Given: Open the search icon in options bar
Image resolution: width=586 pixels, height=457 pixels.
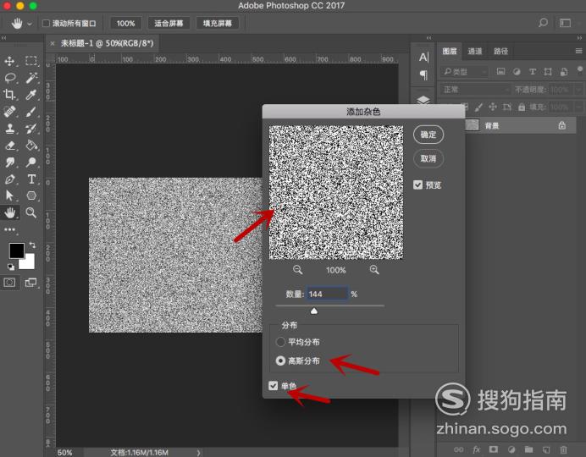Looking at the screenshot, I should point(543,23).
